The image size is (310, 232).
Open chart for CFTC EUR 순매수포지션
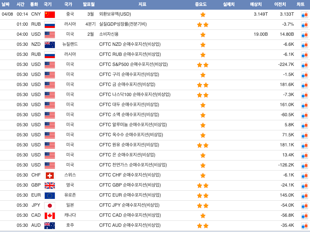coord(304,196)
